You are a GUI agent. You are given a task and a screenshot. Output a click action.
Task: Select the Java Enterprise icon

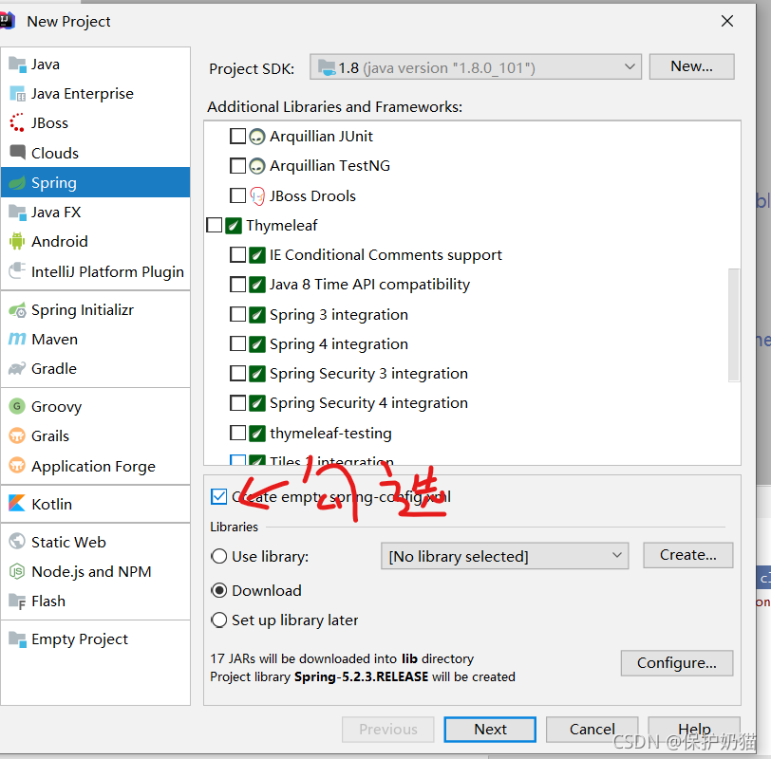click(18, 94)
